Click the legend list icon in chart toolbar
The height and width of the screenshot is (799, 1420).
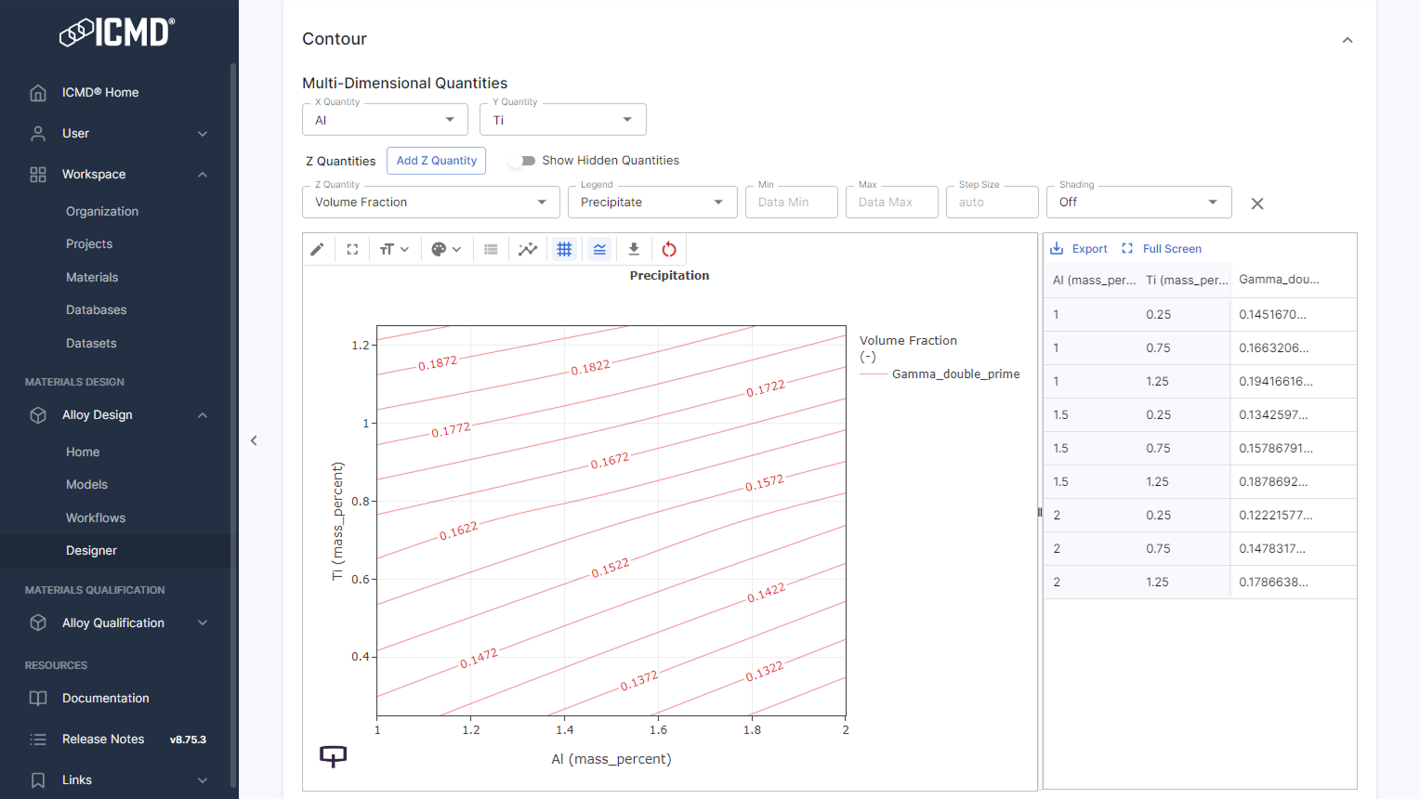[x=491, y=249]
